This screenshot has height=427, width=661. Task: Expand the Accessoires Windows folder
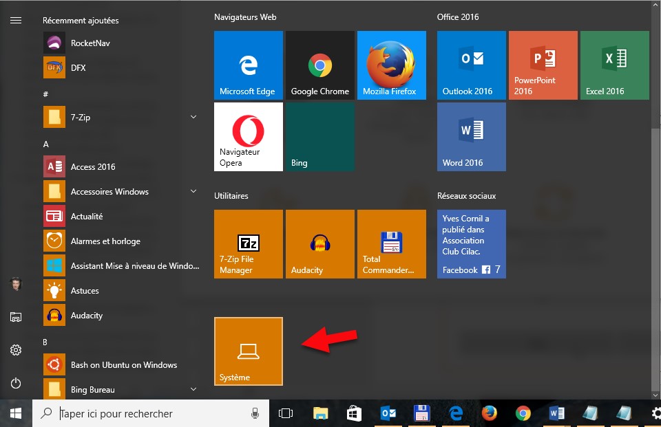193,192
